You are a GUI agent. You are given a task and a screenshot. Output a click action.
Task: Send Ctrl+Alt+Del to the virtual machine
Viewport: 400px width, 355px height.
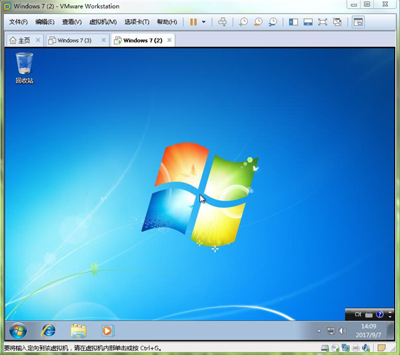click(x=223, y=22)
